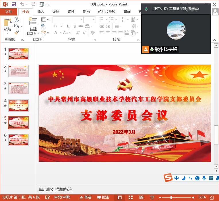
Task: Open Font dialog launcher
Action: pyautogui.click(x=95, y=40)
